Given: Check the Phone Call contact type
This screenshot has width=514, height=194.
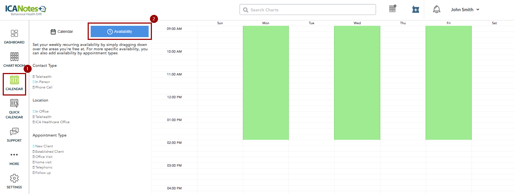Looking at the screenshot, I should [34, 87].
